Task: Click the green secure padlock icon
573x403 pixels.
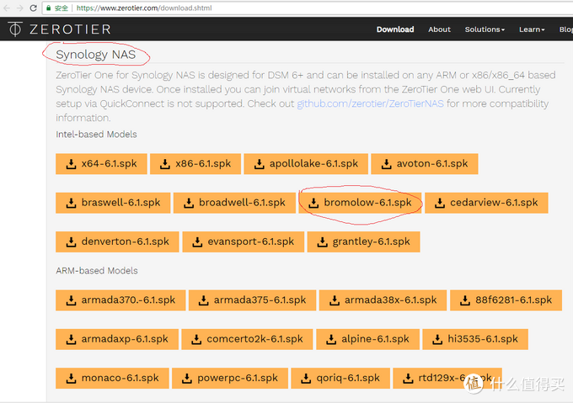Action: click(x=48, y=8)
